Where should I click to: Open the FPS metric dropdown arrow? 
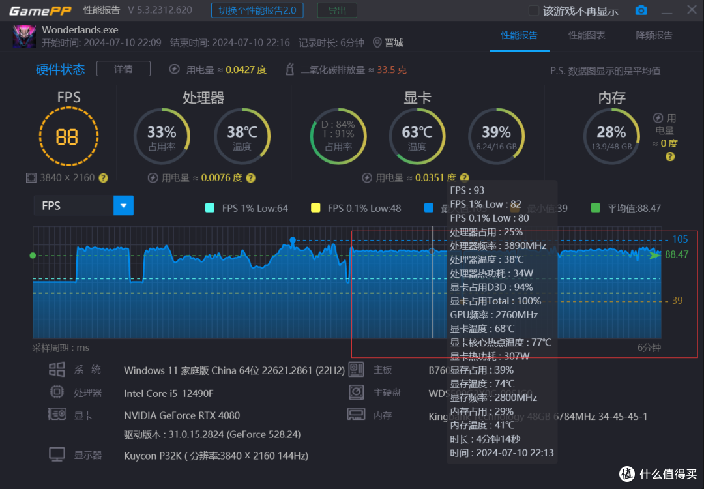pyautogui.click(x=123, y=205)
